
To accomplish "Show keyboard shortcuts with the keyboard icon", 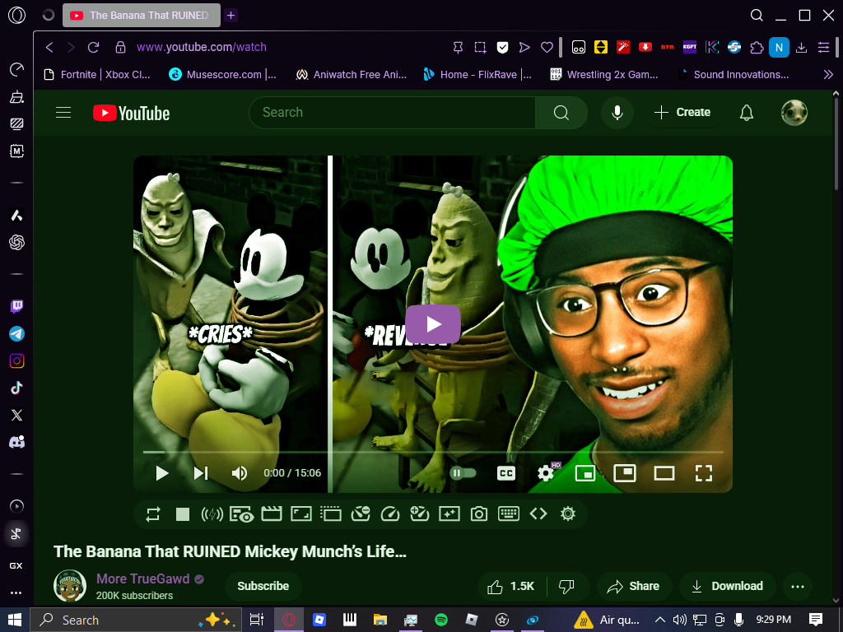I will coord(508,514).
